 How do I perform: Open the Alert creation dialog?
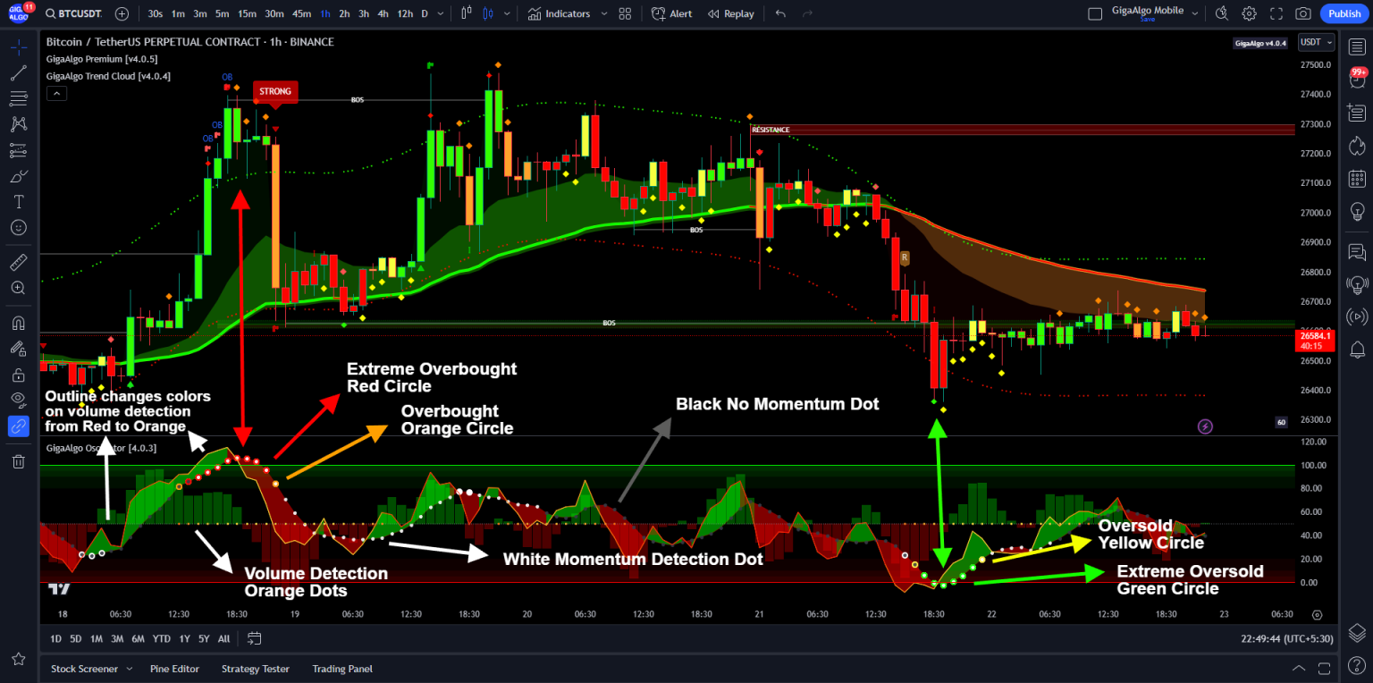point(671,13)
